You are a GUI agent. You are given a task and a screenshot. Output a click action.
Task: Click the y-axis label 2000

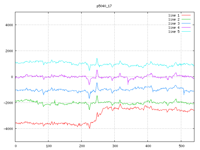coord(9,51)
